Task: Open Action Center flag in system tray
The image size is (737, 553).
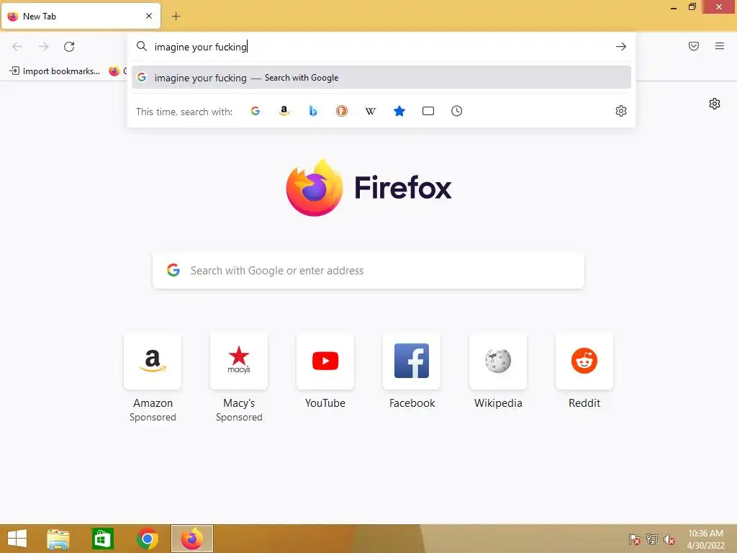Action: pyautogui.click(x=635, y=539)
